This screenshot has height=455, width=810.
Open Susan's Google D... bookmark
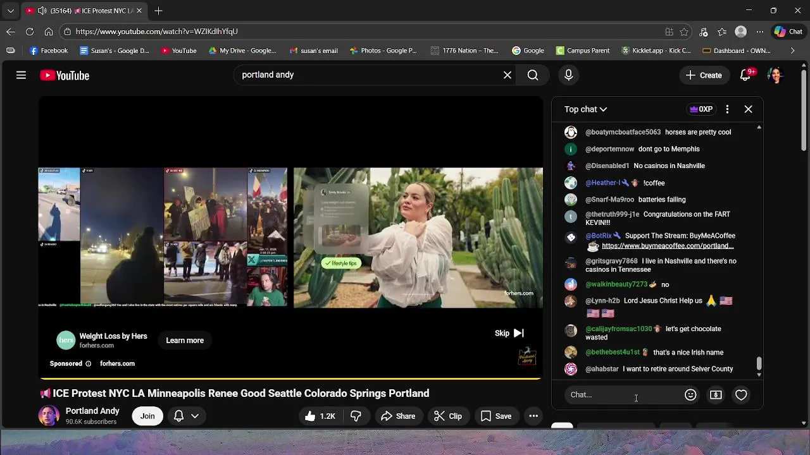tap(115, 51)
